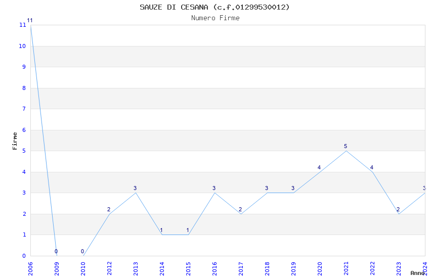430x278 pixels.
Task: Click data value 2 at the 2012 point
Action: 109,209
